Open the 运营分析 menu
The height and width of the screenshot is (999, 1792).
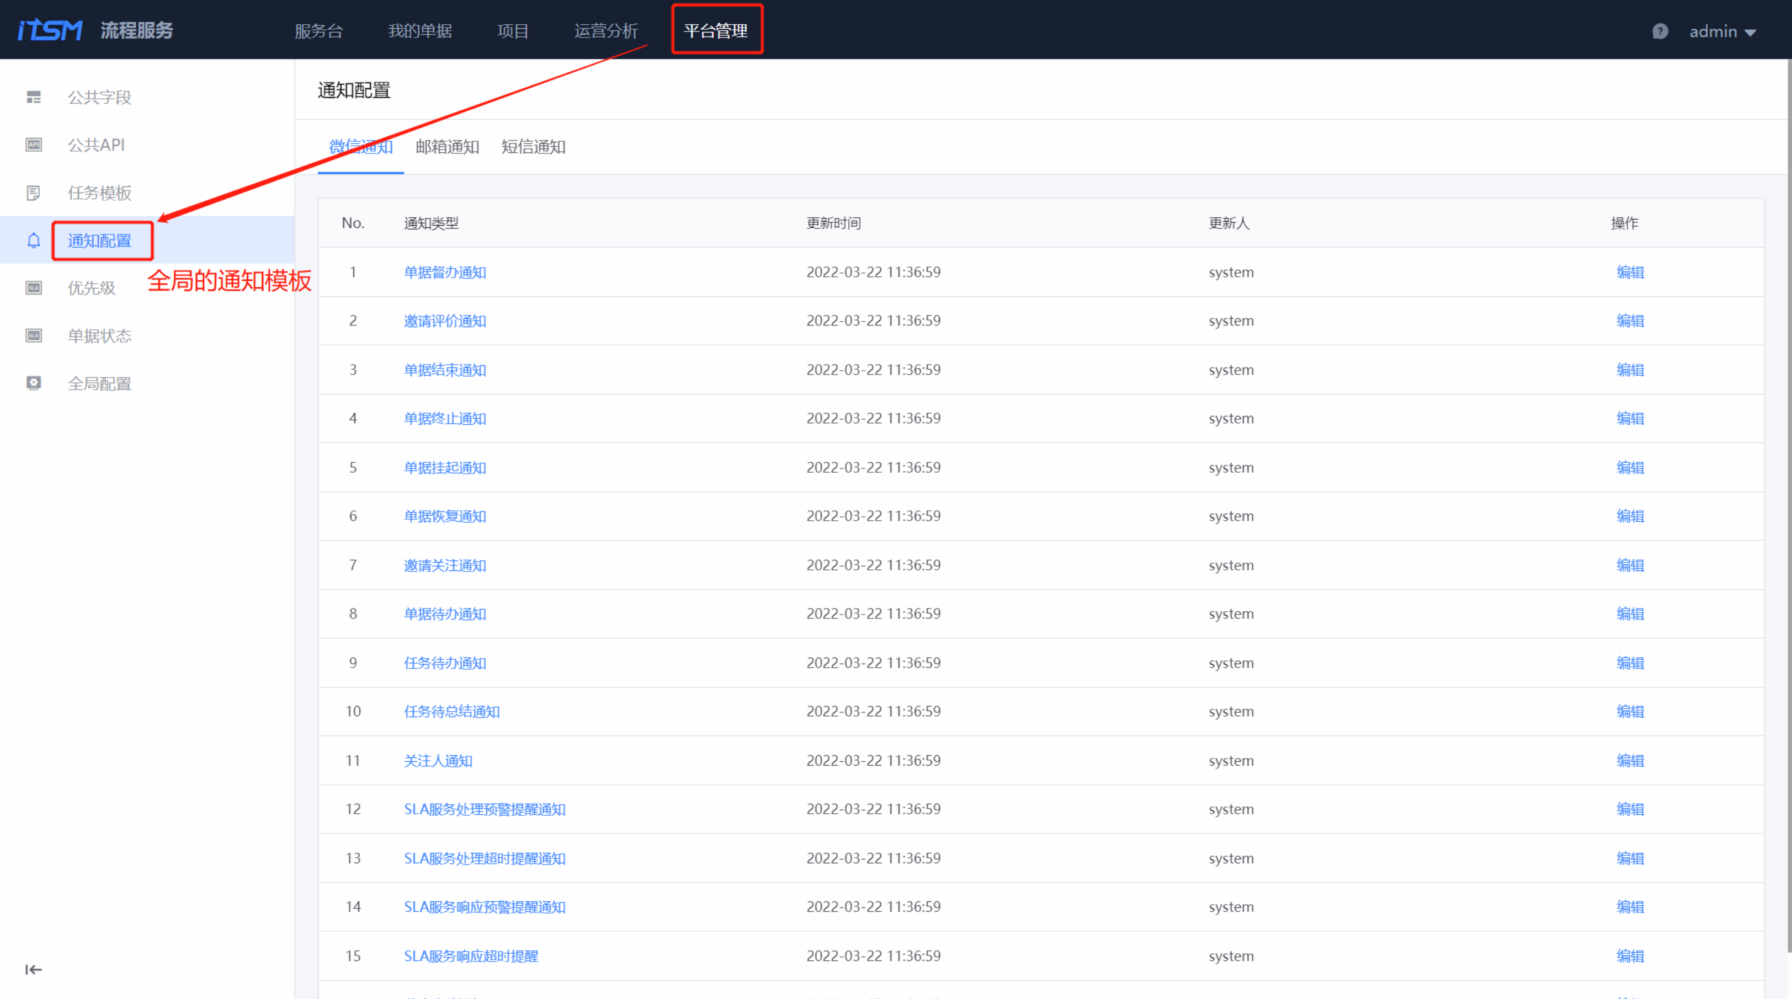point(606,31)
